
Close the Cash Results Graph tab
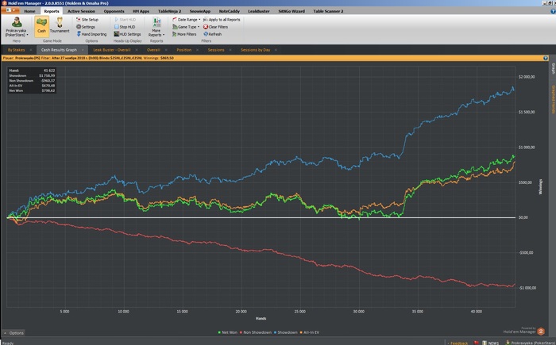(x=83, y=50)
